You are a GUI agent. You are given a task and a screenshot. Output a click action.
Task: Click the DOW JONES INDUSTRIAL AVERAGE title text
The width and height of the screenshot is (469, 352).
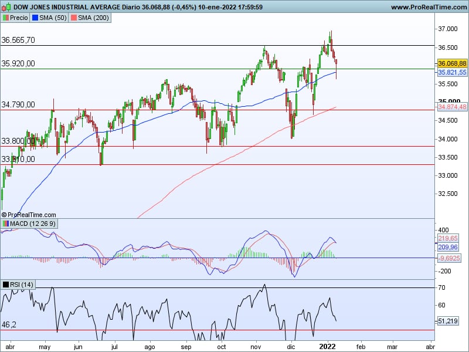[67, 7]
